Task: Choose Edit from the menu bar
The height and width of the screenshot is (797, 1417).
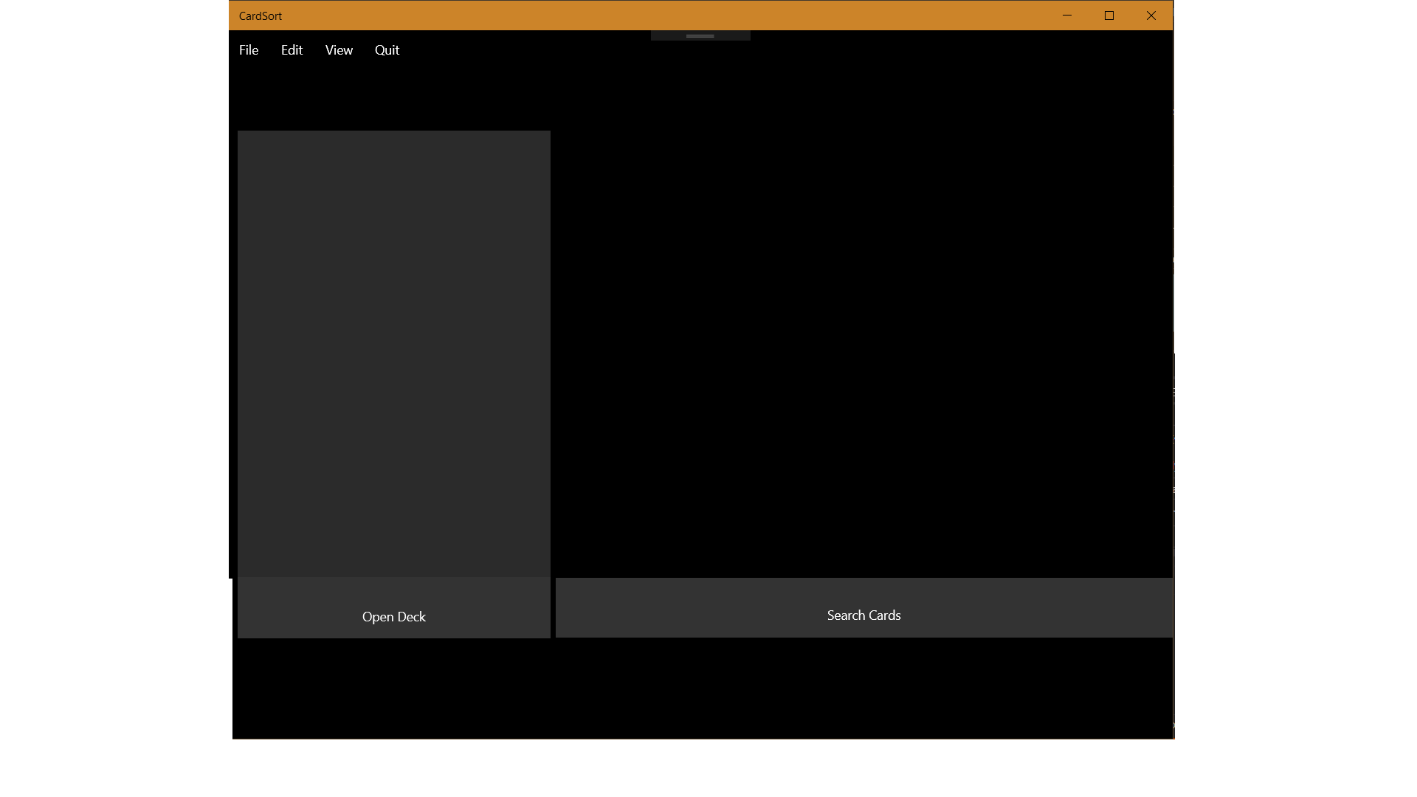Action: pyautogui.click(x=292, y=50)
